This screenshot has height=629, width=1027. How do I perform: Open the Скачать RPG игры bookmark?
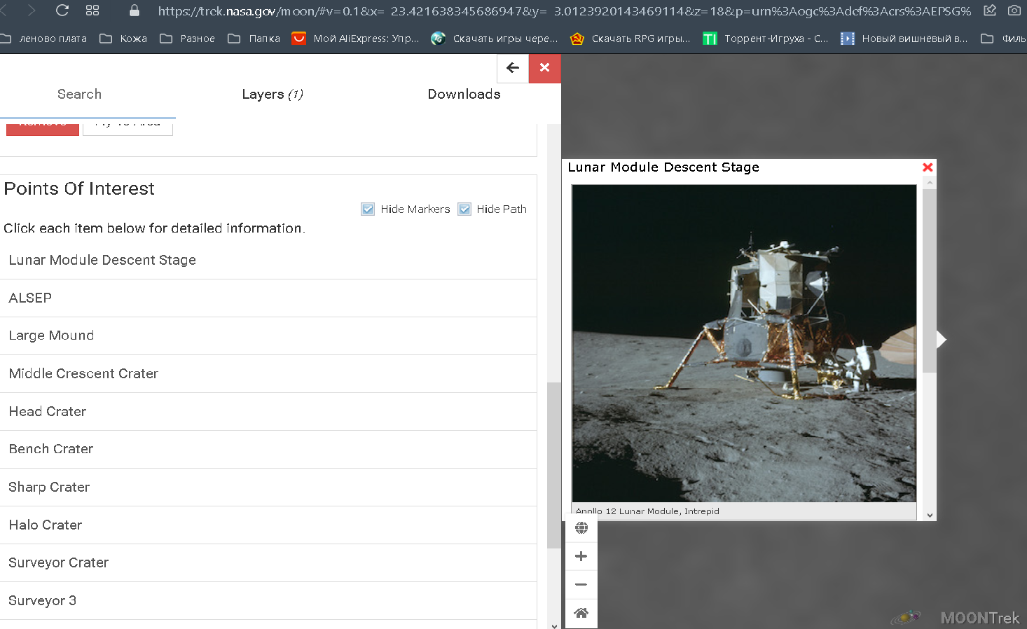(630, 39)
